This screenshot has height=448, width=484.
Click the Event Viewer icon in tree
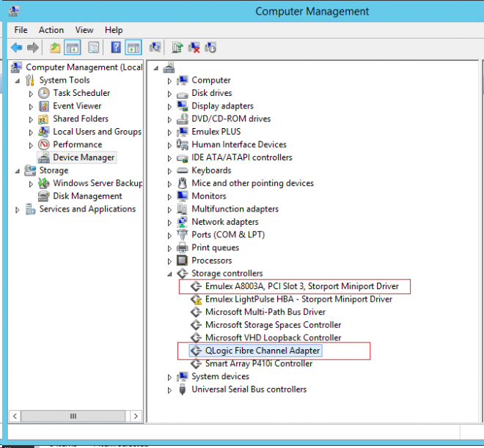click(x=44, y=106)
